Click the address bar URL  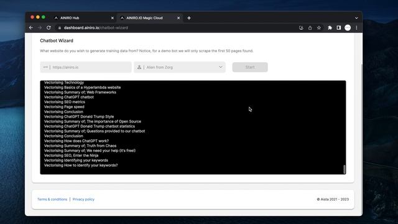(96, 27)
